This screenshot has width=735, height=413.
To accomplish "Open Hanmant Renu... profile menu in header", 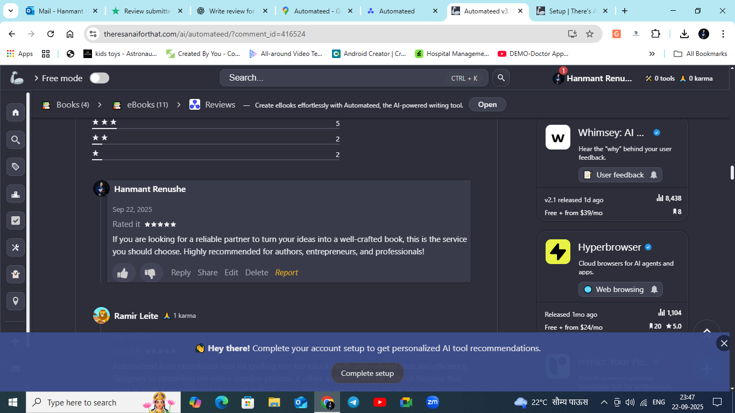I will 592,79.
